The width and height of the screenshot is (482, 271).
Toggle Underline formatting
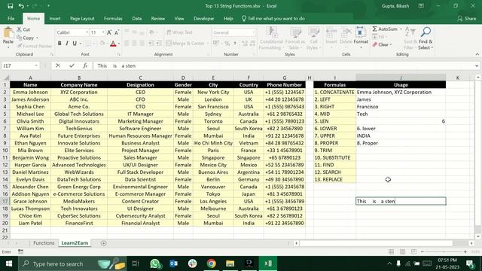[x=75, y=44]
